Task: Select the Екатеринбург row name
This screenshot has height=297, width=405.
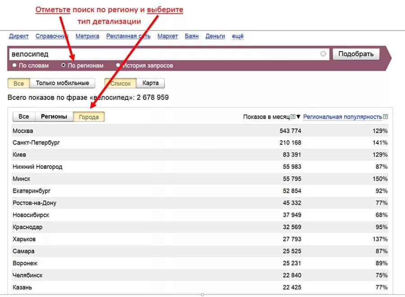Action: (31, 191)
